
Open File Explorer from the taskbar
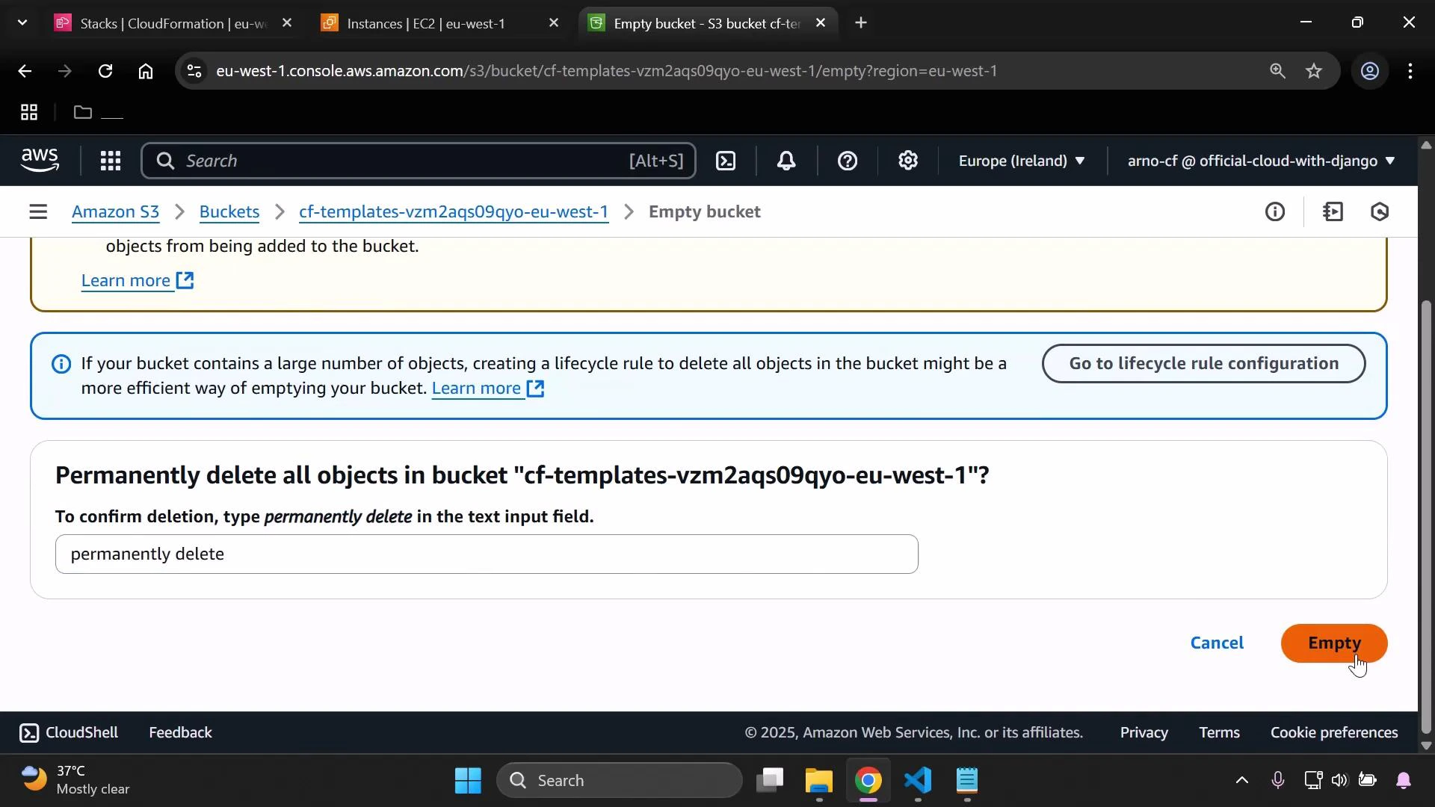click(x=818, y=780)
